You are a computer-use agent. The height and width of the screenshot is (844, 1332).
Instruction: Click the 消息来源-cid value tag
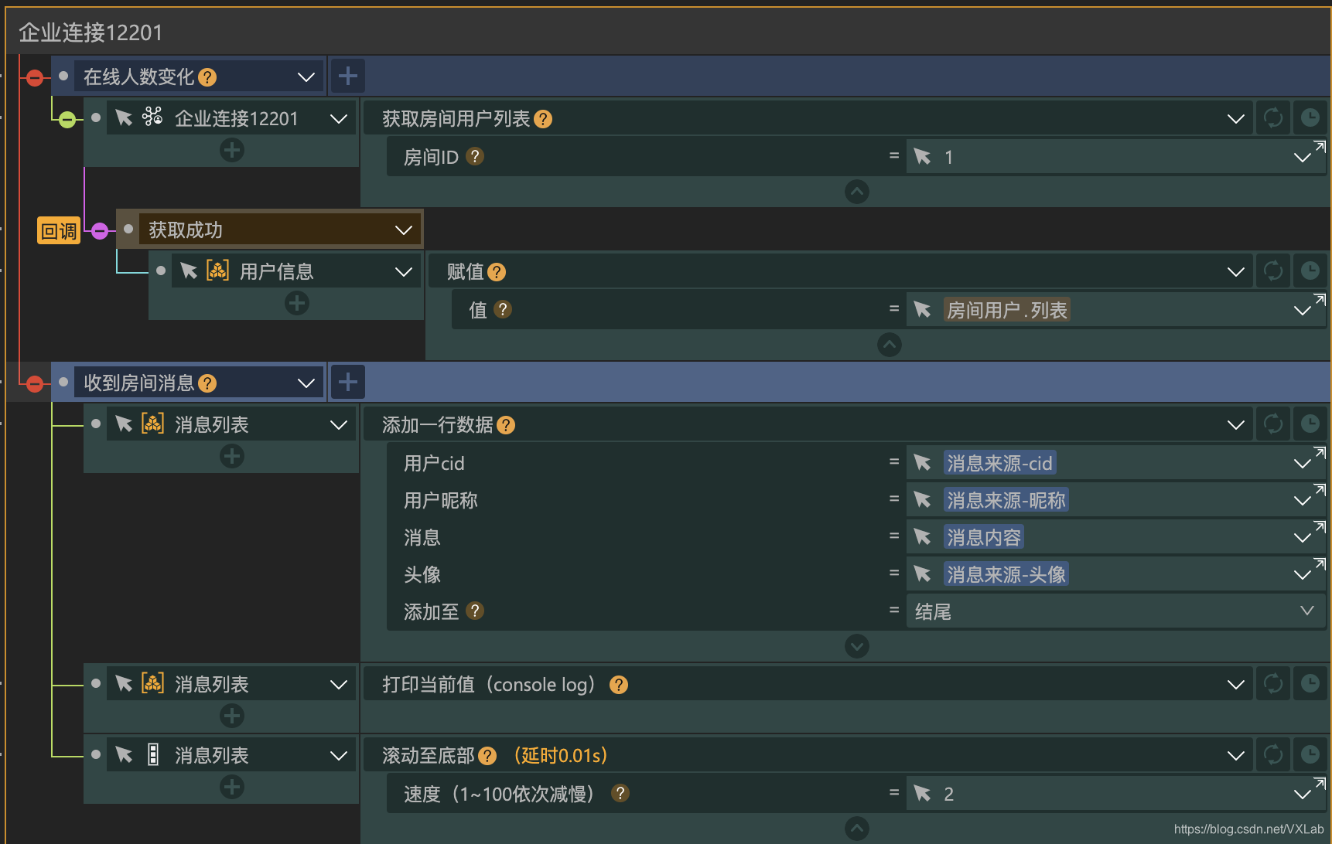1000,463
